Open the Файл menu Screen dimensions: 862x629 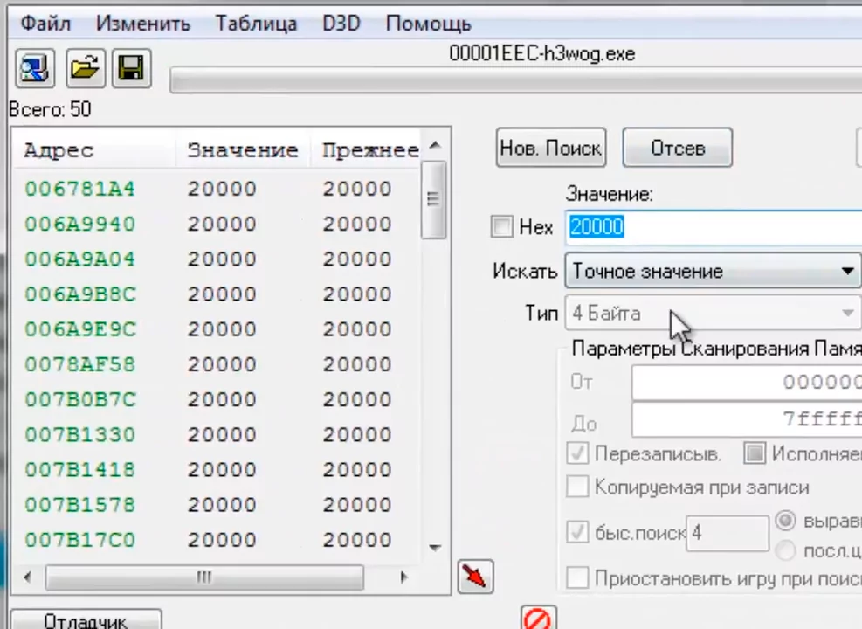45,24
